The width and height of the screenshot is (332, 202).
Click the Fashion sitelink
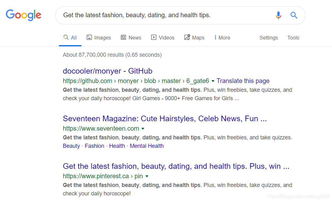pos(95,146)
